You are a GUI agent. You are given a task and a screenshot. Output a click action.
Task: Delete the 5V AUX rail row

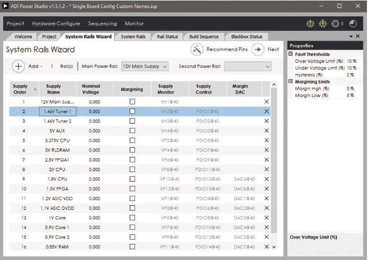pos(267,131)
